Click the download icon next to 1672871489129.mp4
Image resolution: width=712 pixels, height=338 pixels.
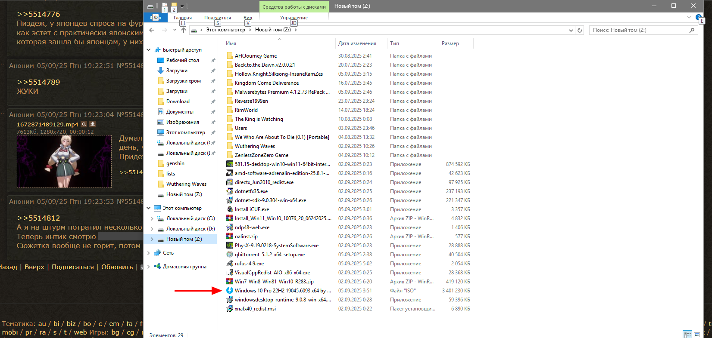click(92, 124)
